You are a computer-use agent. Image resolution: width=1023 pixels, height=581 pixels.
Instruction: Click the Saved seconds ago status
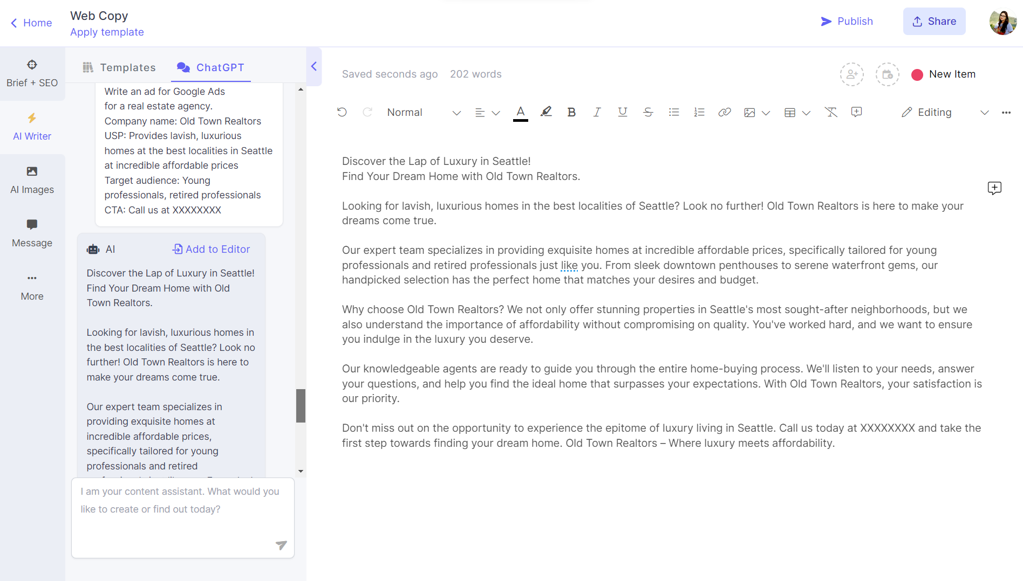coord(390,74)
